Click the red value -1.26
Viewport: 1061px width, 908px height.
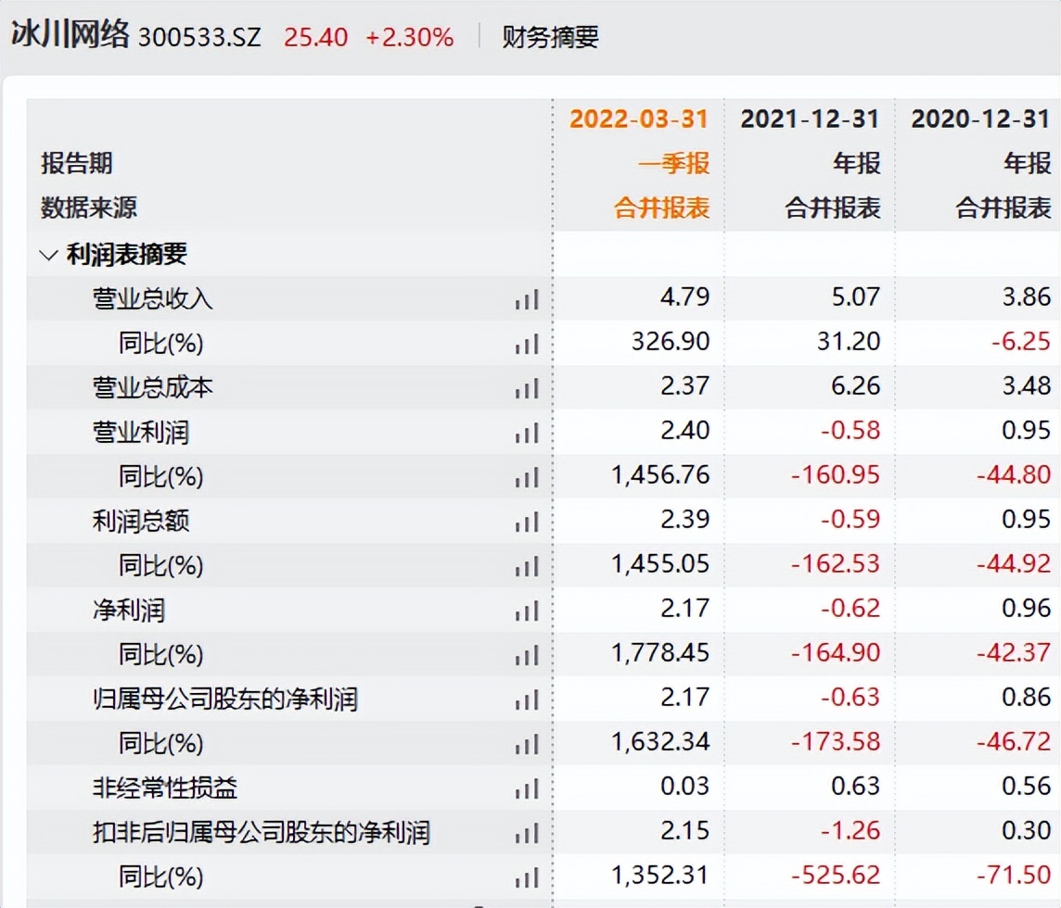[850, 831]
